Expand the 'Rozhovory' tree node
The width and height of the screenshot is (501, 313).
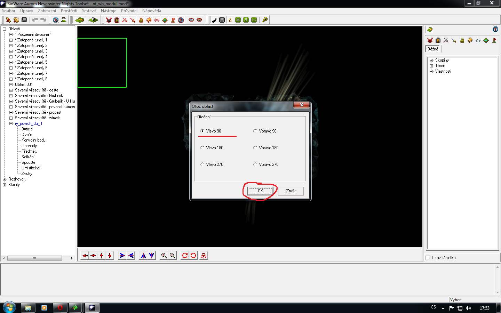(5, 179)
